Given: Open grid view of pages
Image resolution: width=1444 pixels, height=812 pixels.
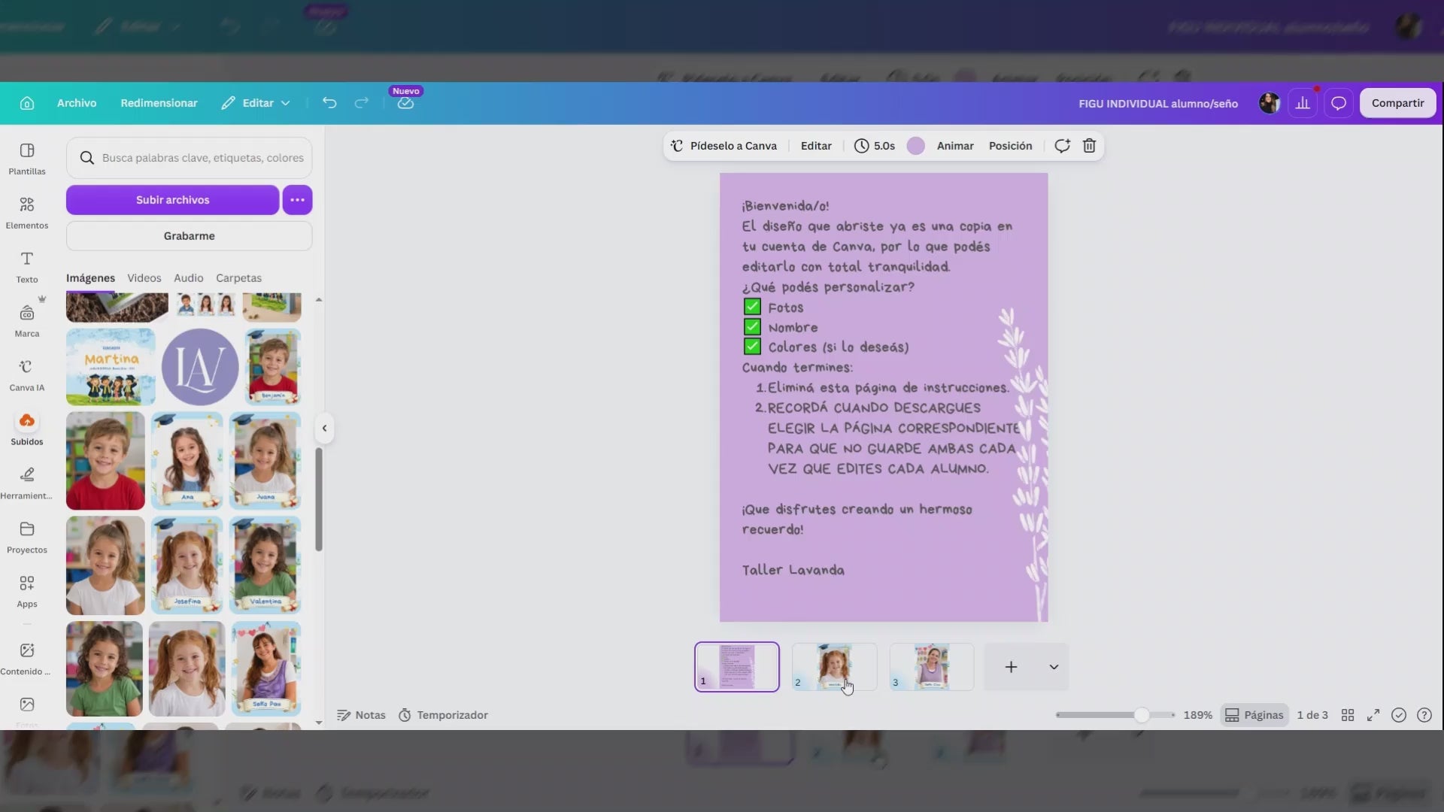Looking at the screenshot, I should coord(1348,715).
